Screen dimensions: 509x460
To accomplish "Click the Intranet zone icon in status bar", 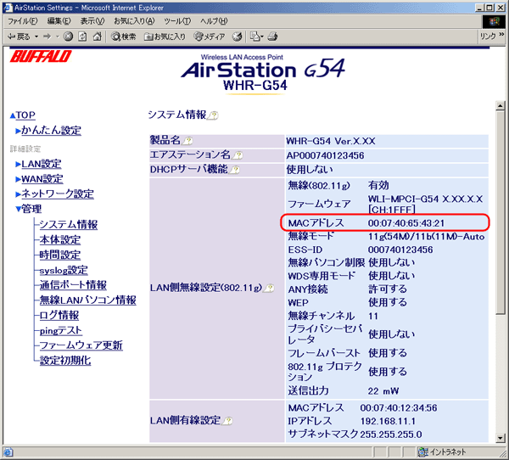I will [x=423, y=452].
